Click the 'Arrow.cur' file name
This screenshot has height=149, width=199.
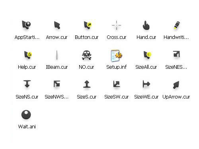point(57,37)
